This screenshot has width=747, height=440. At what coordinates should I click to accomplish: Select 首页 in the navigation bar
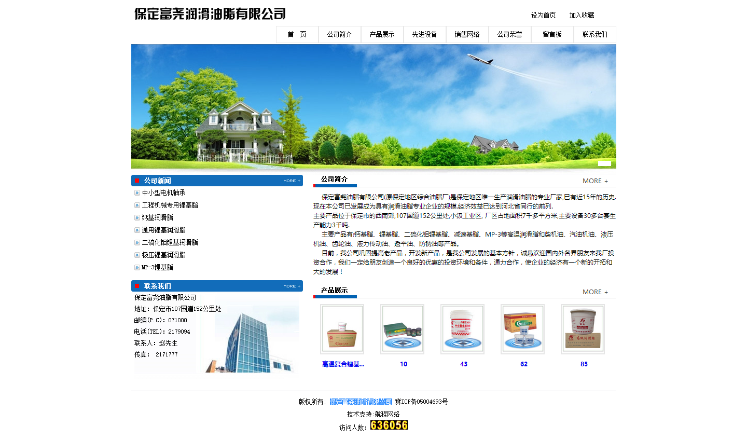click(x=297, y=34)
